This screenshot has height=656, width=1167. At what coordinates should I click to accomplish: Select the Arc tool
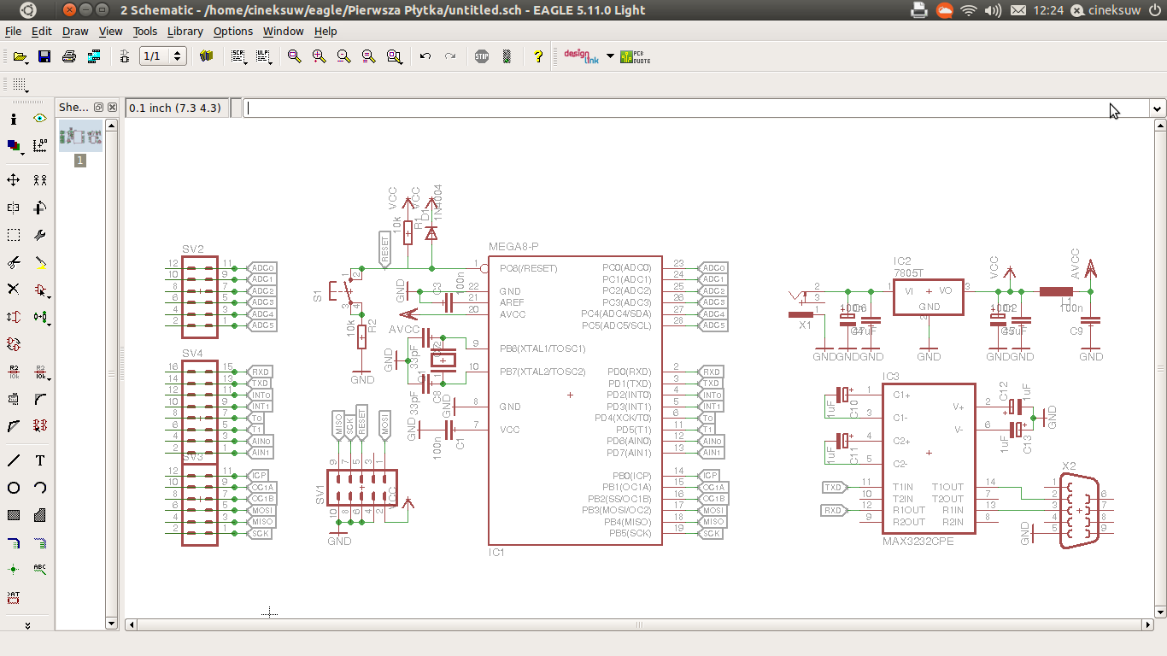pos(40,488)
